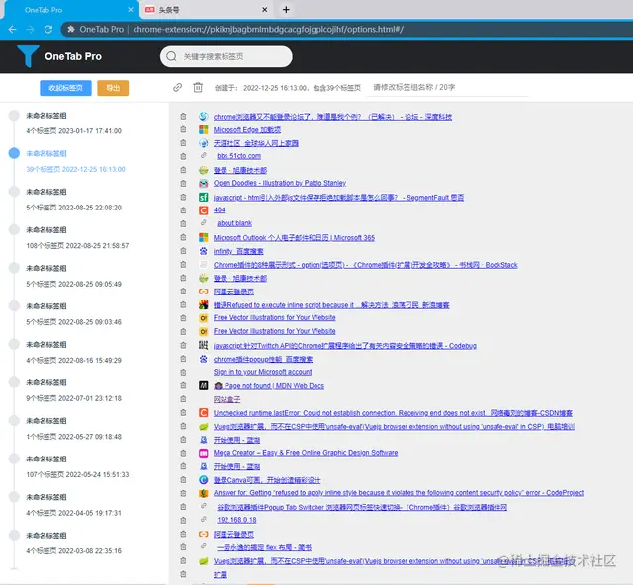Select the group dated 2022-12-25 16:13:00
The image size is (633, 585).
[75, 161]
